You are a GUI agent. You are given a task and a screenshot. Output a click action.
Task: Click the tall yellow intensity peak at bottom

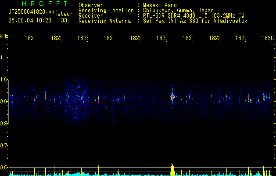[x=172, y=169]
